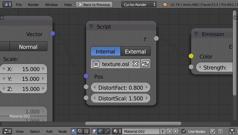Open the Cycles Render engine dropdown

pyautogui.click(x=139, y=4)
